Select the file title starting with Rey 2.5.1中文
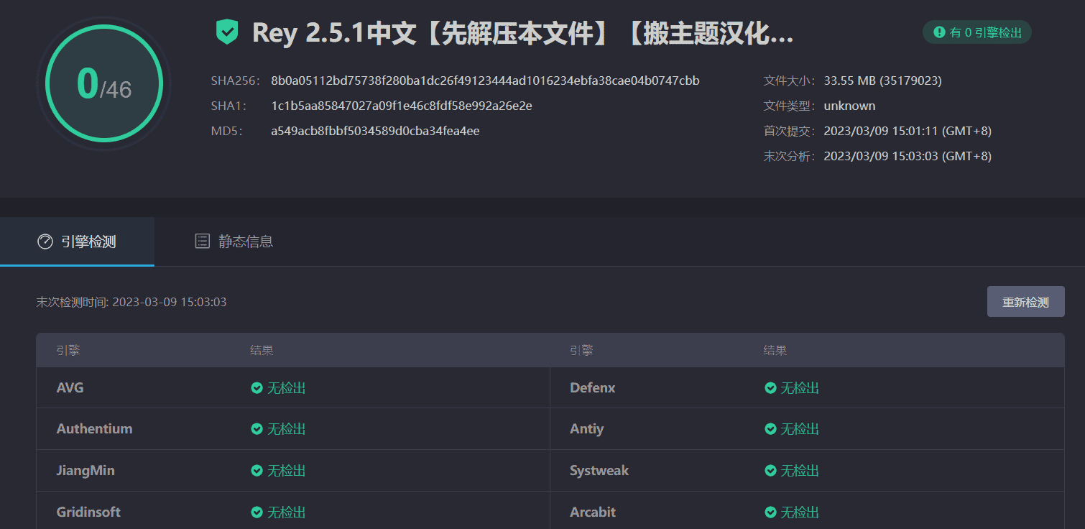1085x529 pixels. coord(522,33)
